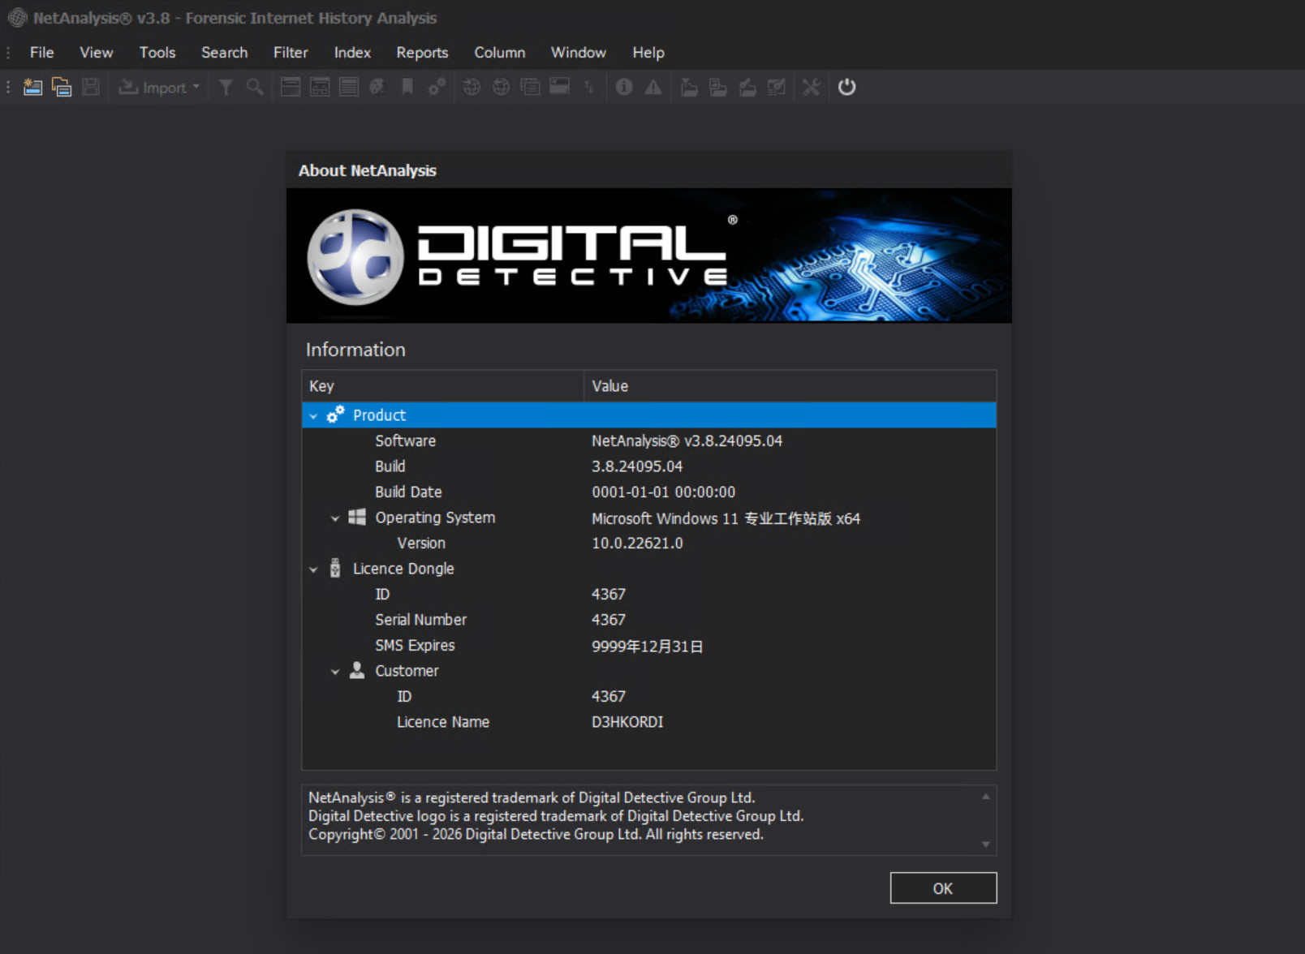Collapse the Product tree node
This screenshot has height=954, width=1305.
313,416
